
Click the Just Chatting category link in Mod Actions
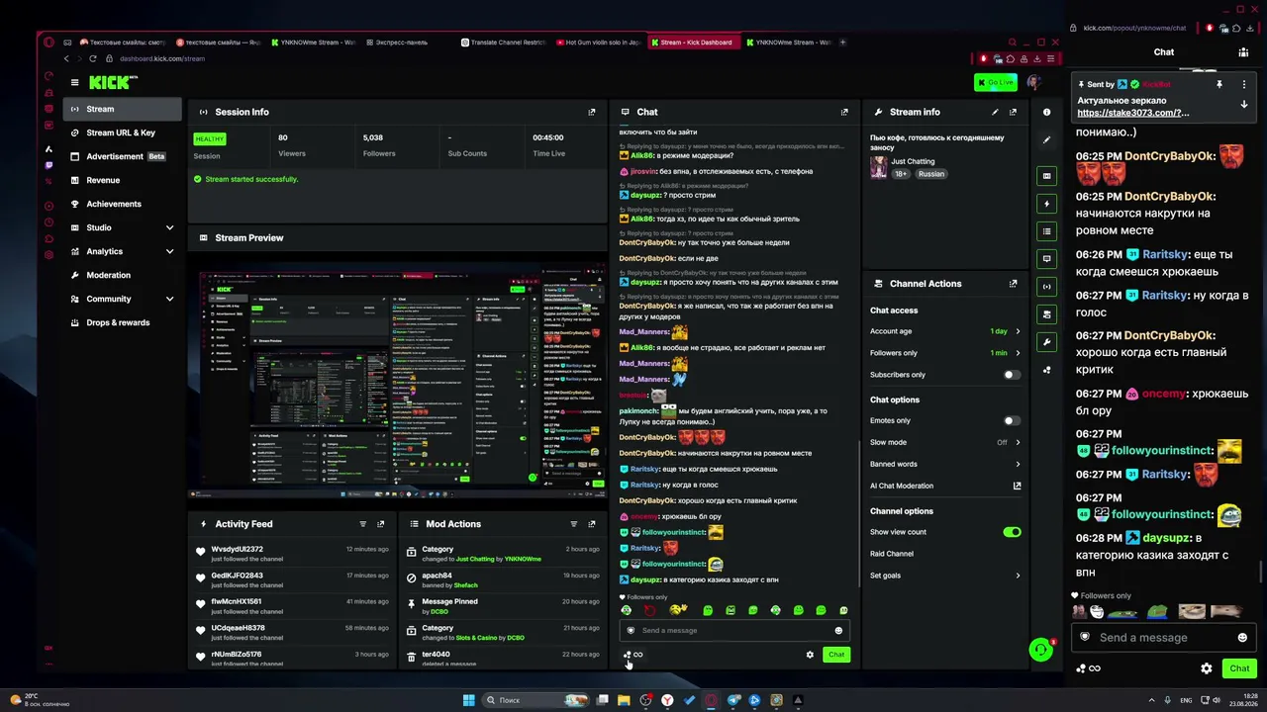475,559
